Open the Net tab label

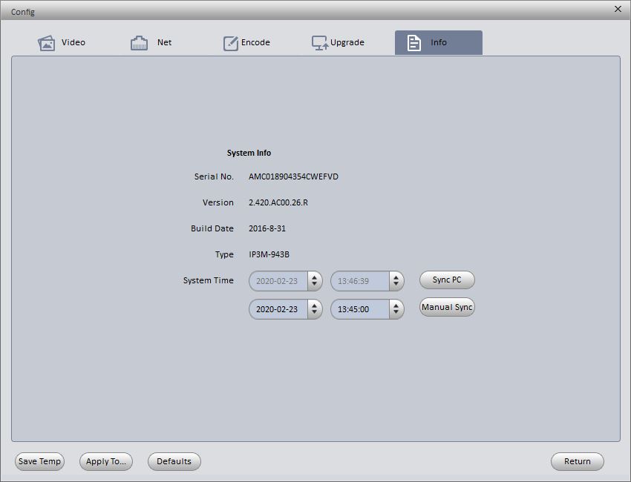[x=164, y=42]
